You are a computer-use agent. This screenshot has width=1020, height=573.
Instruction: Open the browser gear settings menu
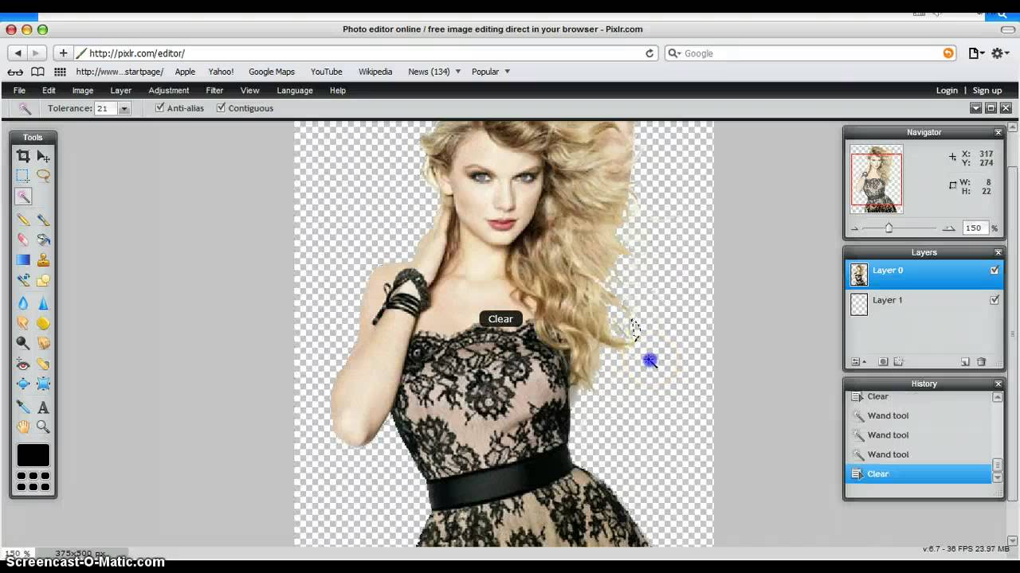click(1000, 53)
